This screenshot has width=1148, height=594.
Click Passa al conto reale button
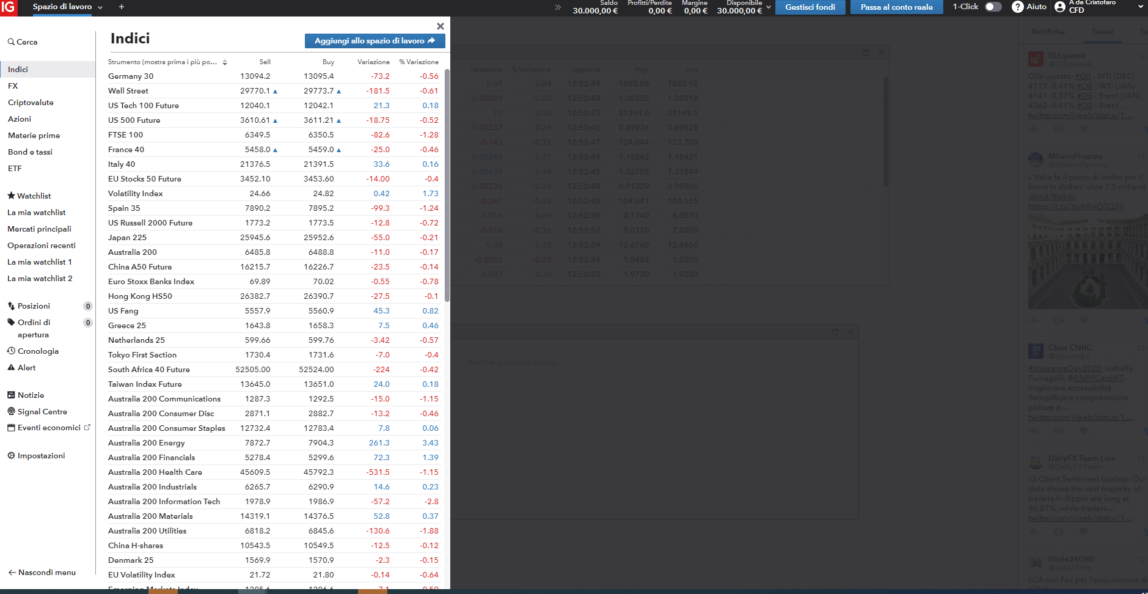point(896,7)
